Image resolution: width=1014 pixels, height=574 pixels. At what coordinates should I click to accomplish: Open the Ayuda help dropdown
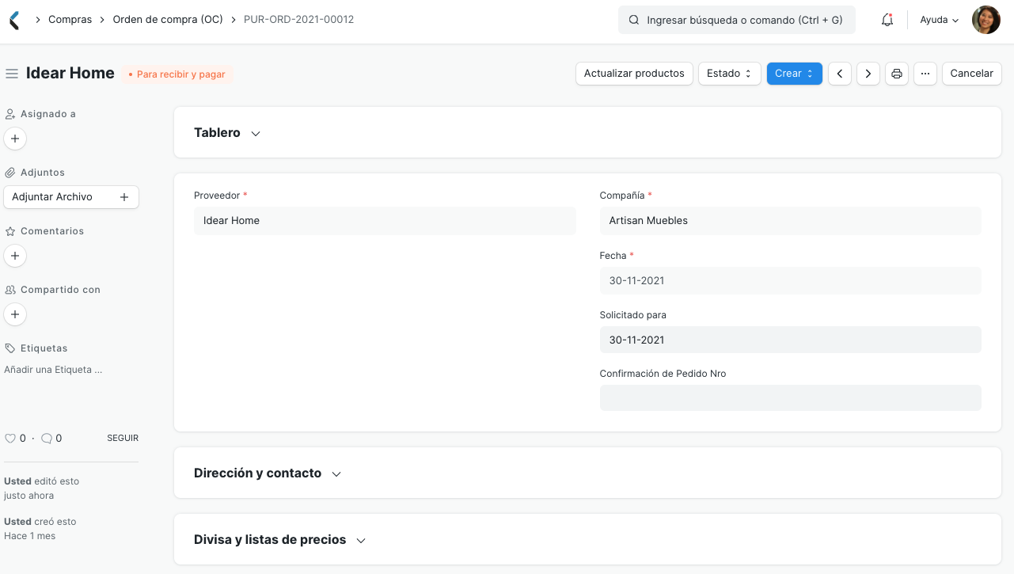click(x=940, y=20)
